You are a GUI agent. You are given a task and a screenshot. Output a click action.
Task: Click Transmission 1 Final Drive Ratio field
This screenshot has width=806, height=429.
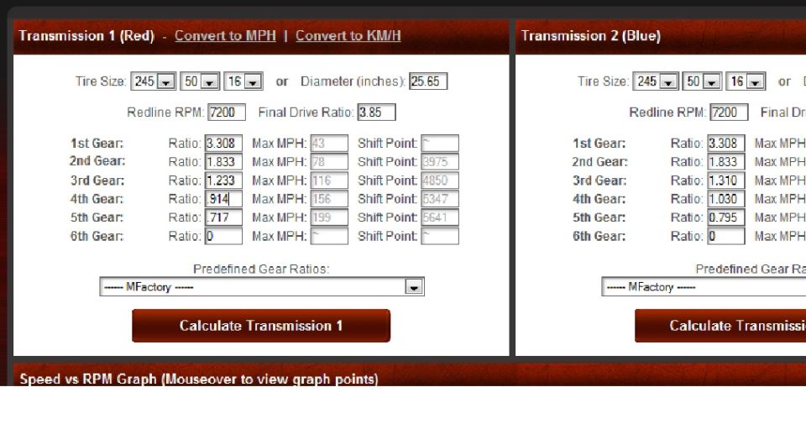(377, 112)
